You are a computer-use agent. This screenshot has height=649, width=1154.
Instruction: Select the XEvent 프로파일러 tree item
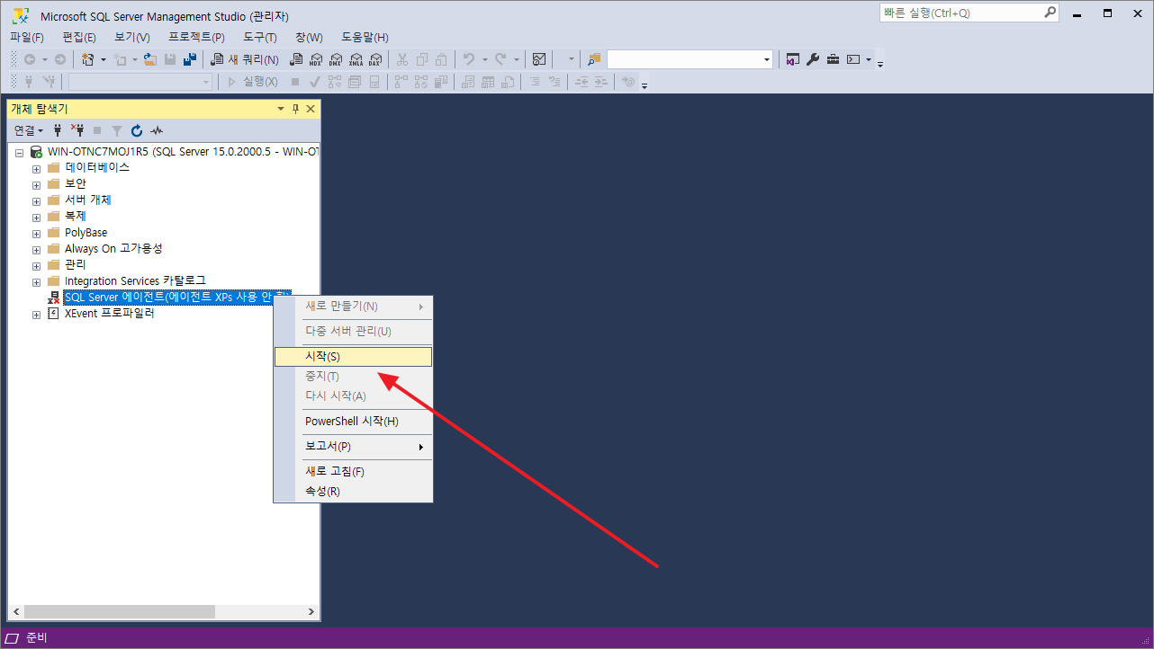coord(109,314)
